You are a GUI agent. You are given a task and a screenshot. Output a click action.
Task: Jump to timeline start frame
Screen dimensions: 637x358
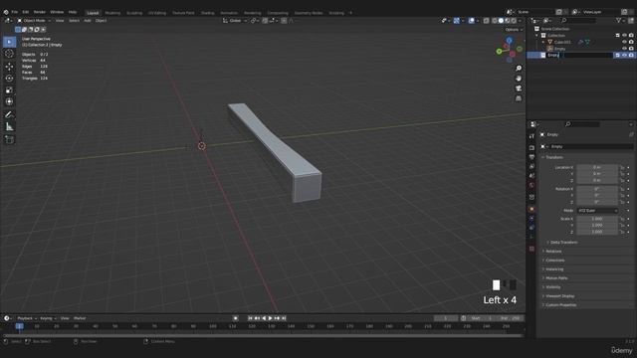point(250,318)
